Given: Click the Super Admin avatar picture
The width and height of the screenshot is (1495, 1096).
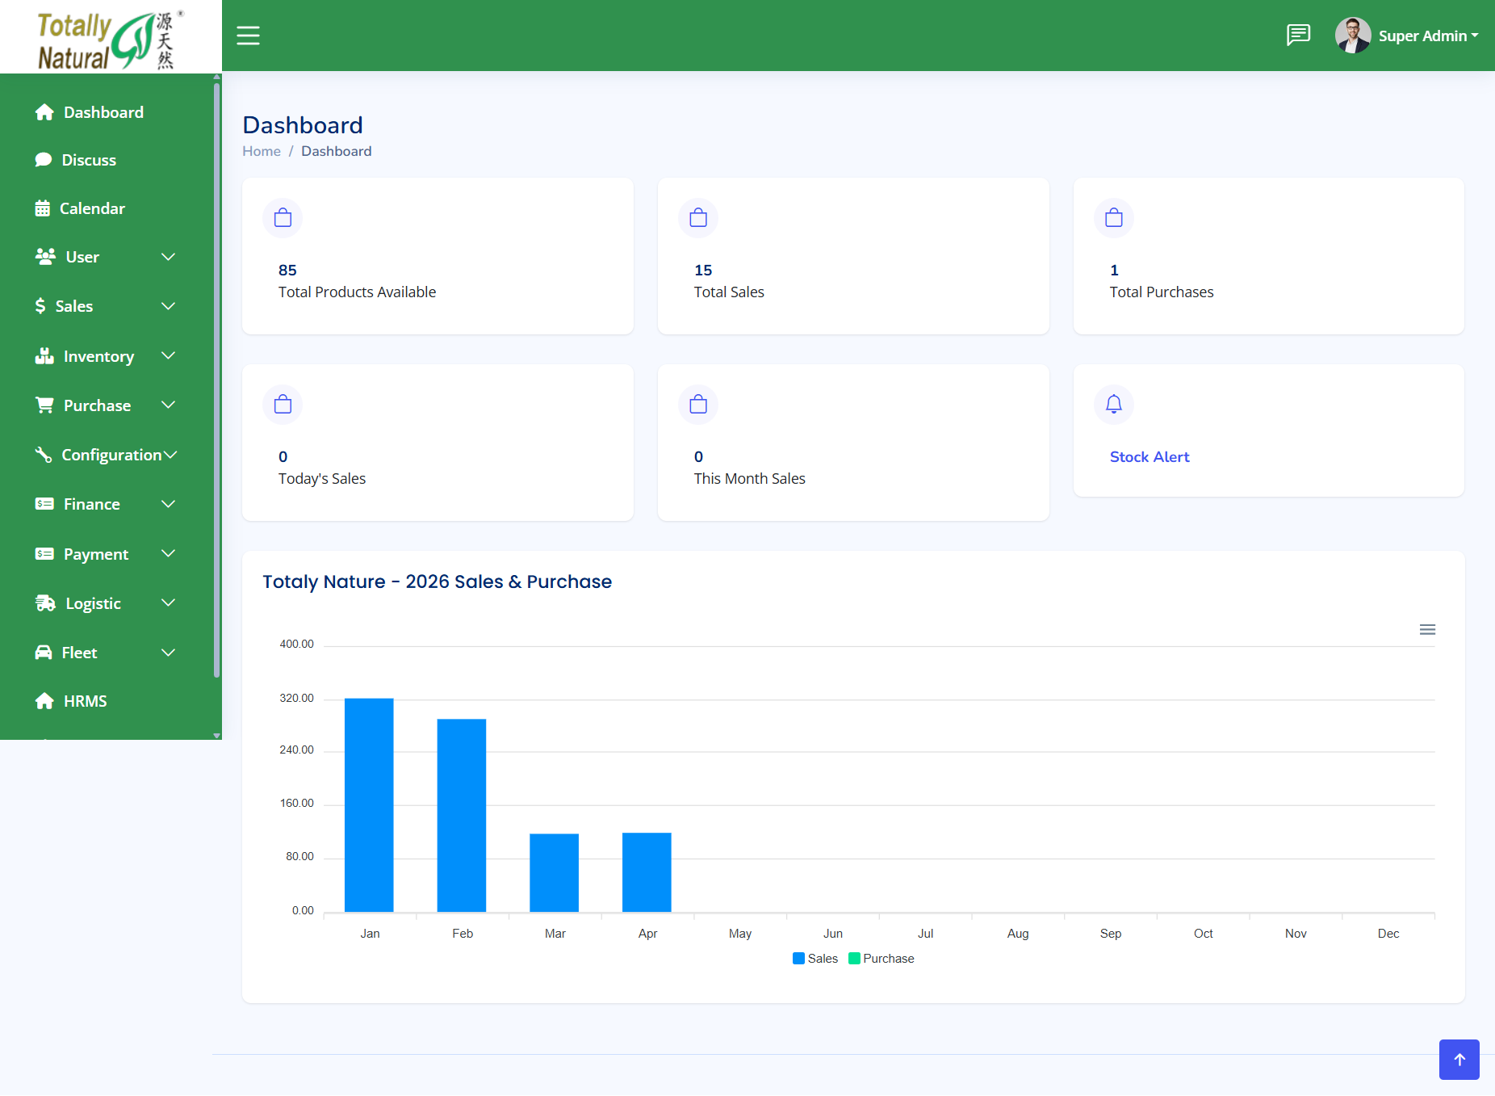Looking at the screenshot, I should coord(1353,36).
